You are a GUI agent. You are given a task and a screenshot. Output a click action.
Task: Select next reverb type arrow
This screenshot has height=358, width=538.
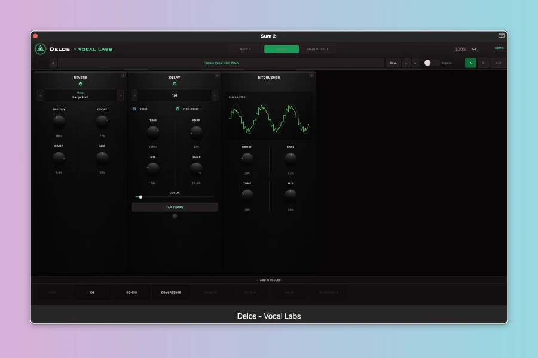pos(120,95)
